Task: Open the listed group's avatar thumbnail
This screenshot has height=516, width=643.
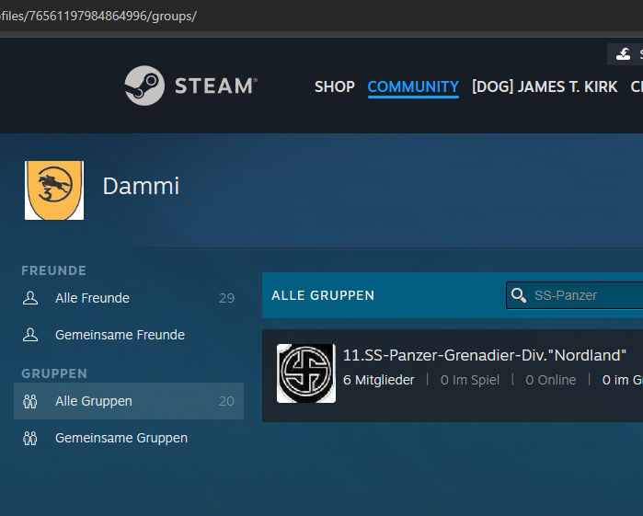Action: pyautogui.click(x=306, y=373)
